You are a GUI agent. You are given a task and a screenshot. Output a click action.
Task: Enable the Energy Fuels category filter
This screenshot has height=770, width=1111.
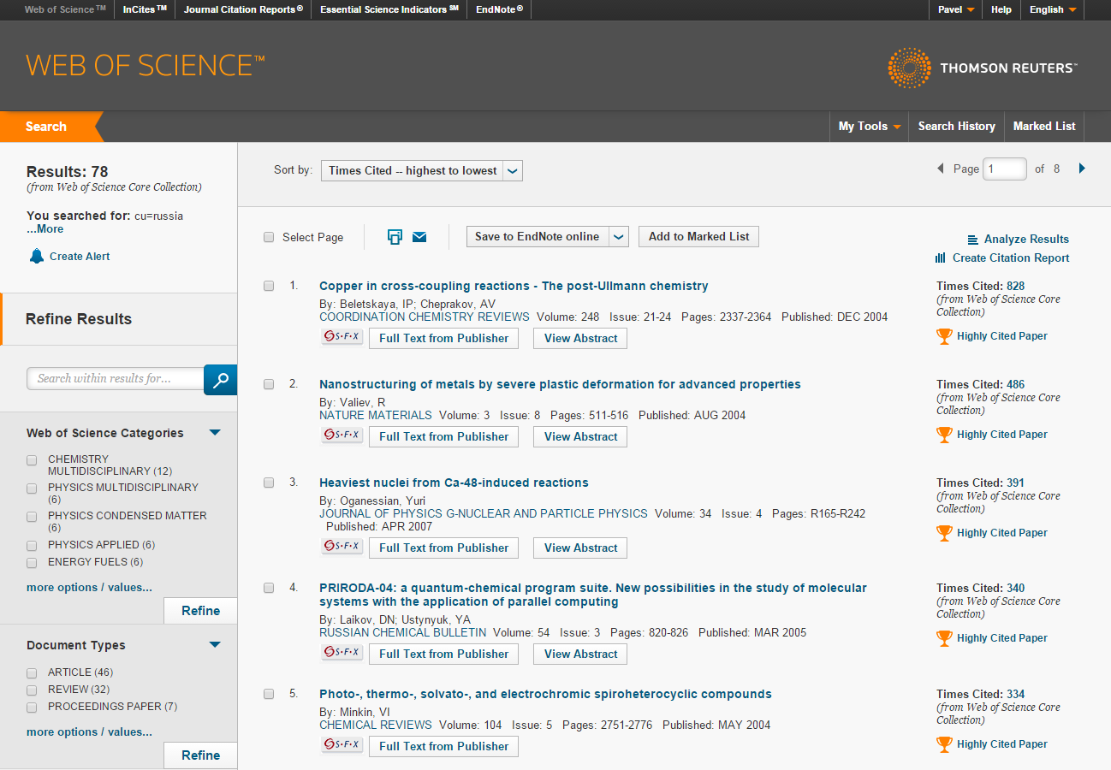pos(32,563)
